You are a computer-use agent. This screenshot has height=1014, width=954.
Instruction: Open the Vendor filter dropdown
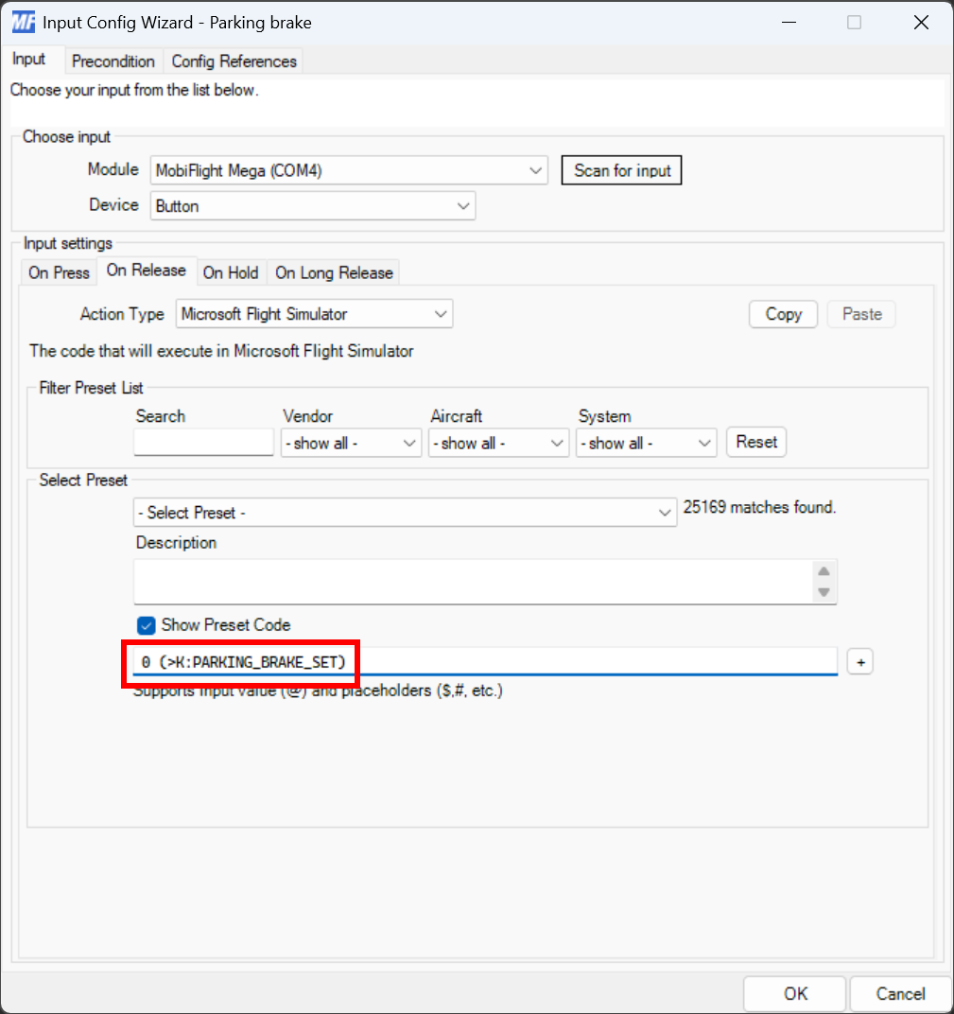click(351, 443)
